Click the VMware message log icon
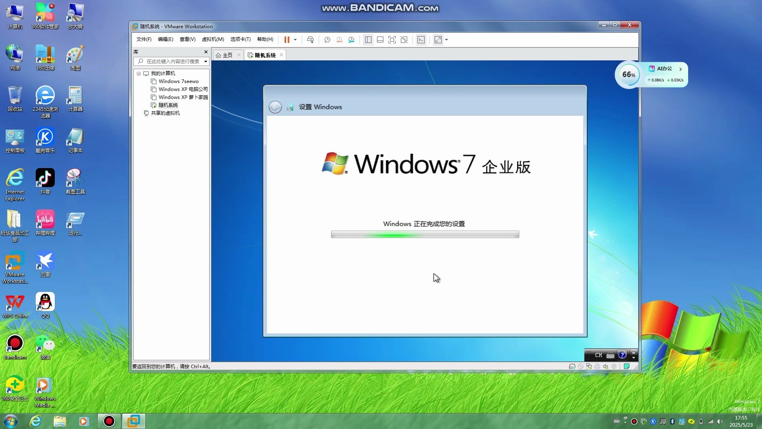The image size is (762, 429). click(627, 367)
